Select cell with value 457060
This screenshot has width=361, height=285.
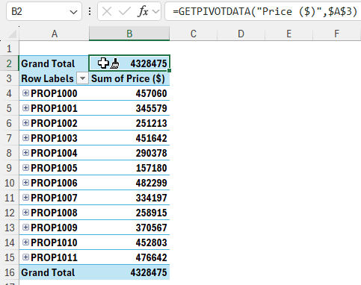(129, 93)
